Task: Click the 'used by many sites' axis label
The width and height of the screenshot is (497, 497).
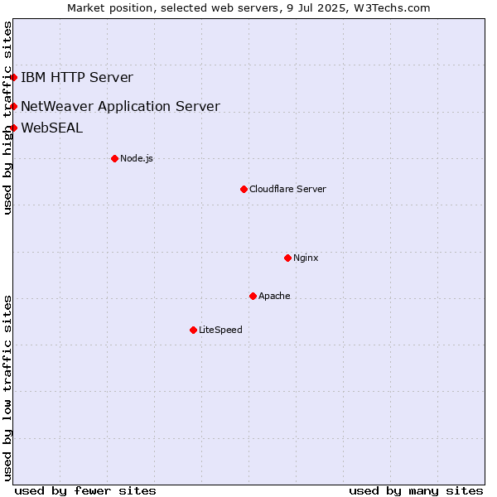Action: tap(416, 491)
